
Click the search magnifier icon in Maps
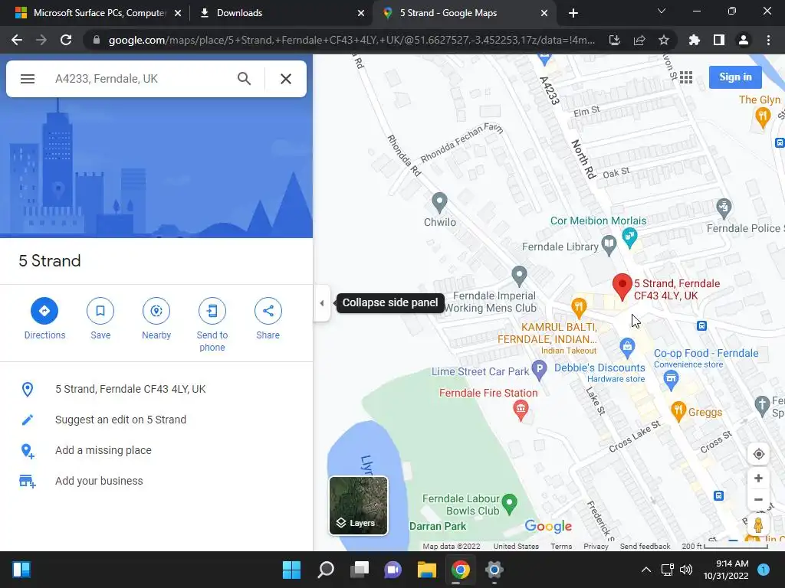point(244,79)
